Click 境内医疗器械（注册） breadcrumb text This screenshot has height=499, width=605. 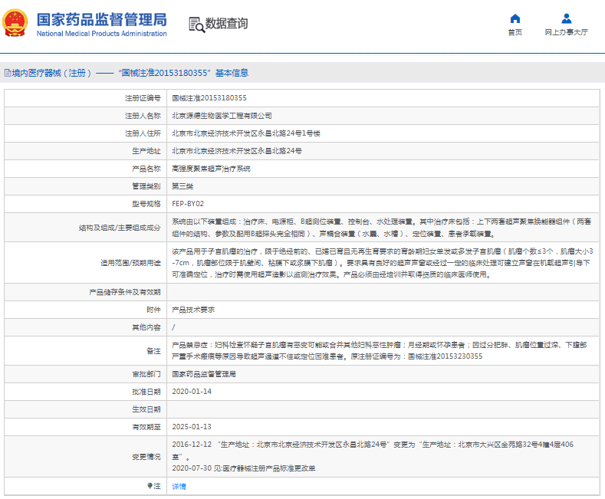click(x=51, y=74)
